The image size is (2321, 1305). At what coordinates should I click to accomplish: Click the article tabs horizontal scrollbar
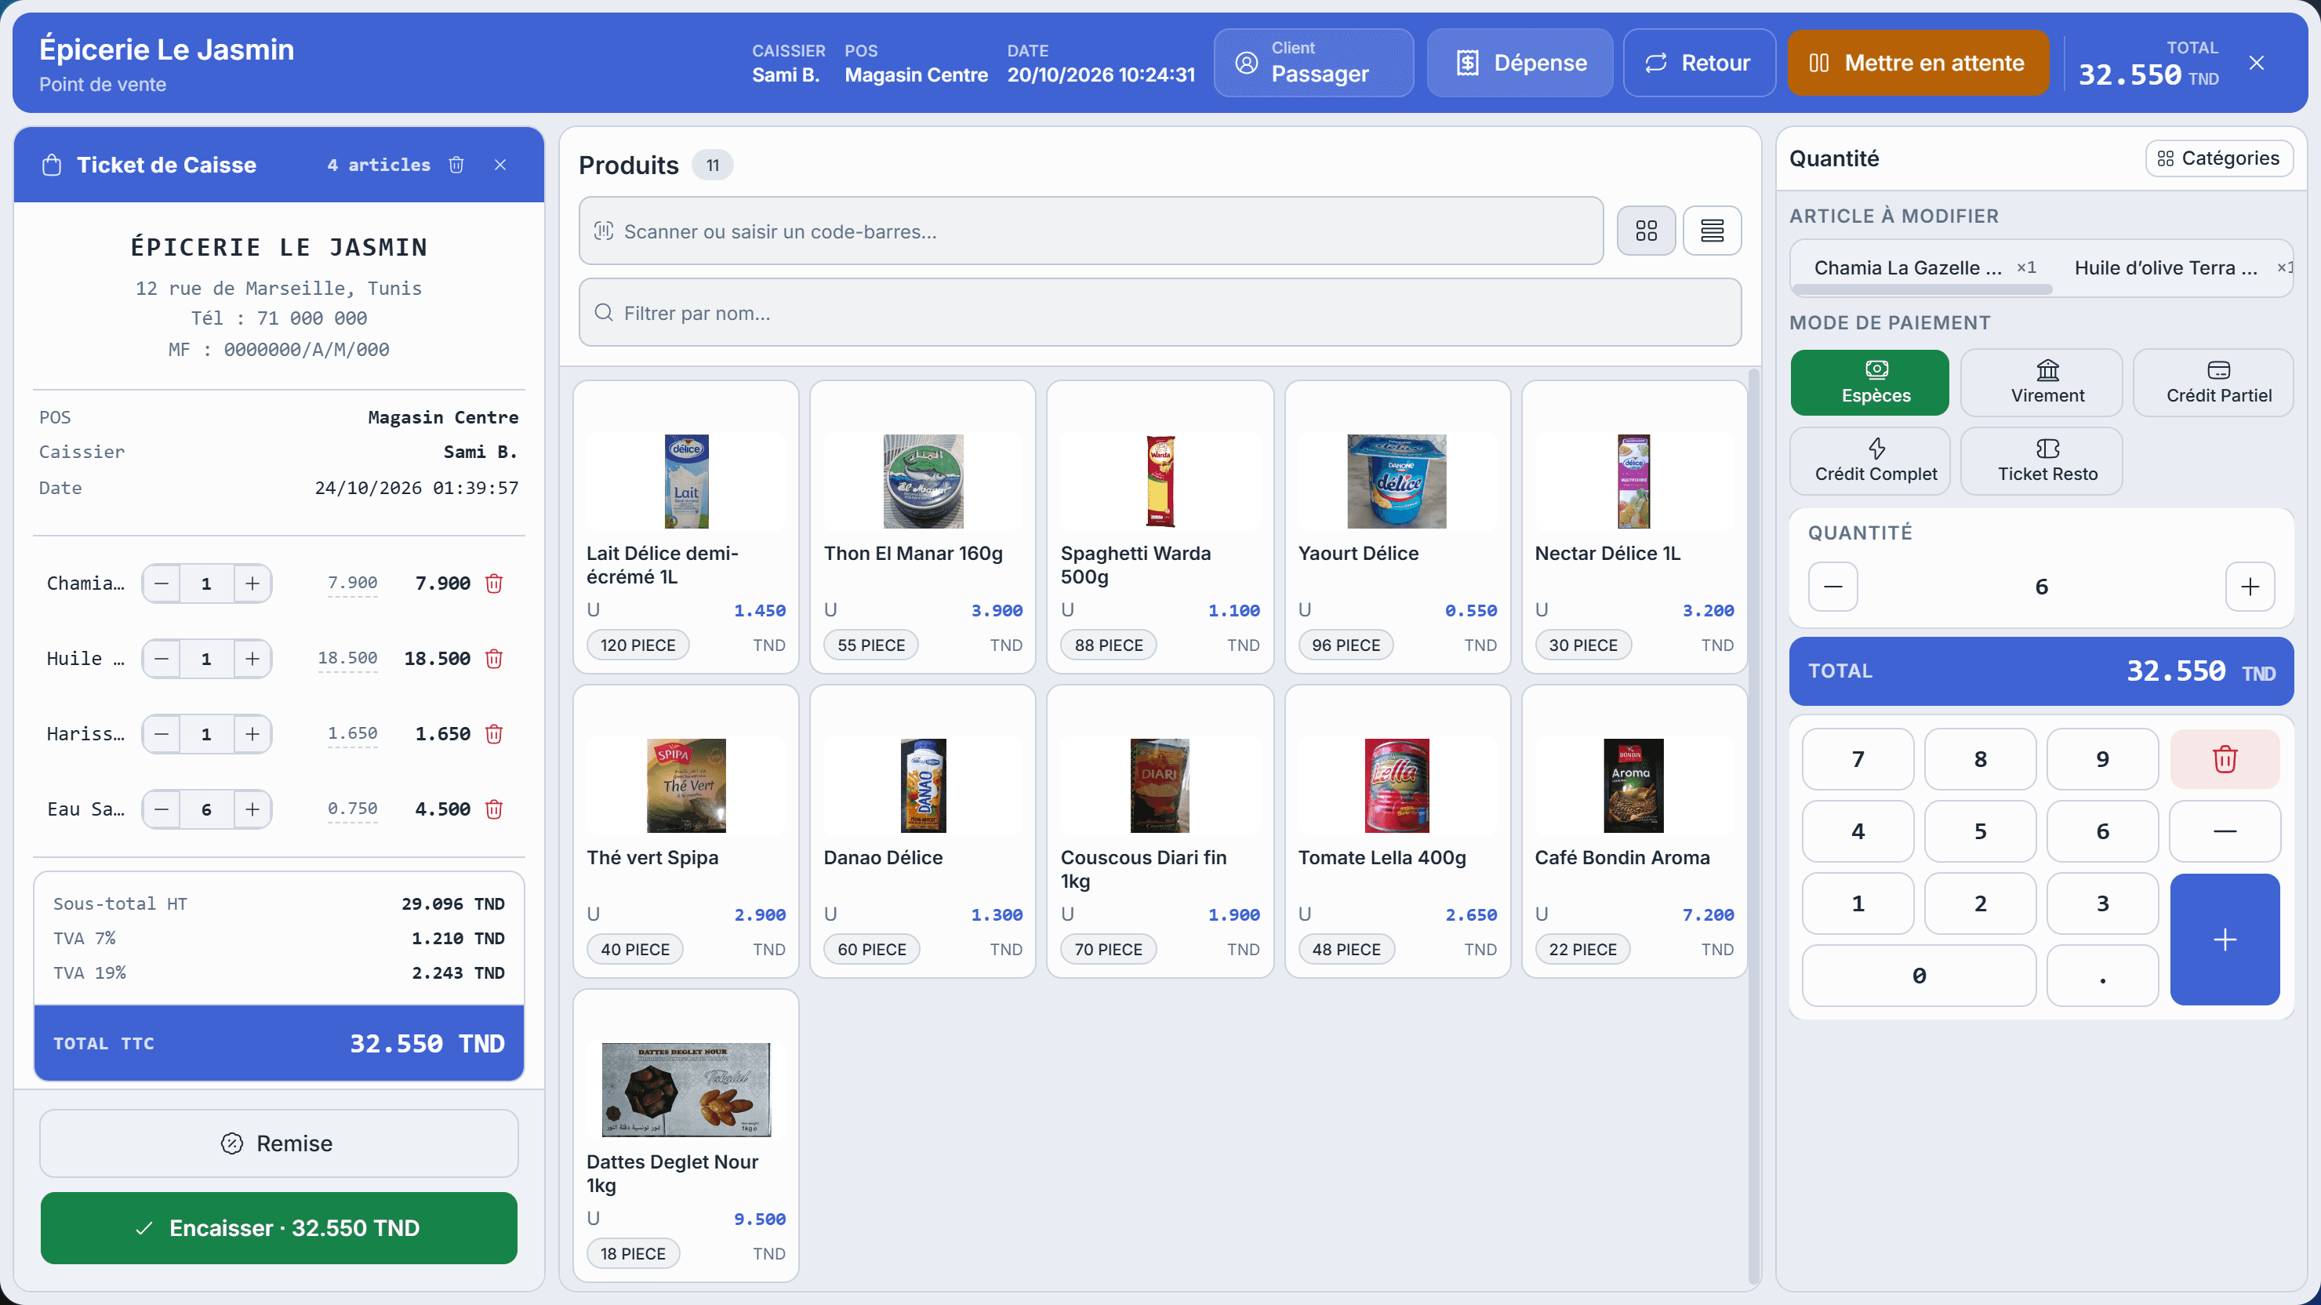1923,290
